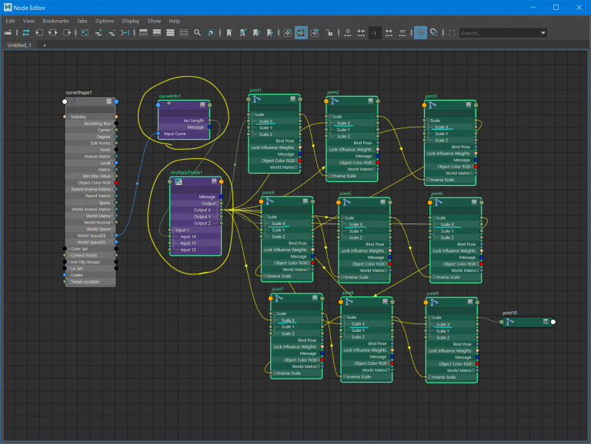The height and width of the screenshot is (444, 591).
Task: Select the Untitled_1 tab
Action: 18,45
